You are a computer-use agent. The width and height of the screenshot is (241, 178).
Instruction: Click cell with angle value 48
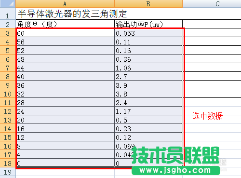(65, 59)
